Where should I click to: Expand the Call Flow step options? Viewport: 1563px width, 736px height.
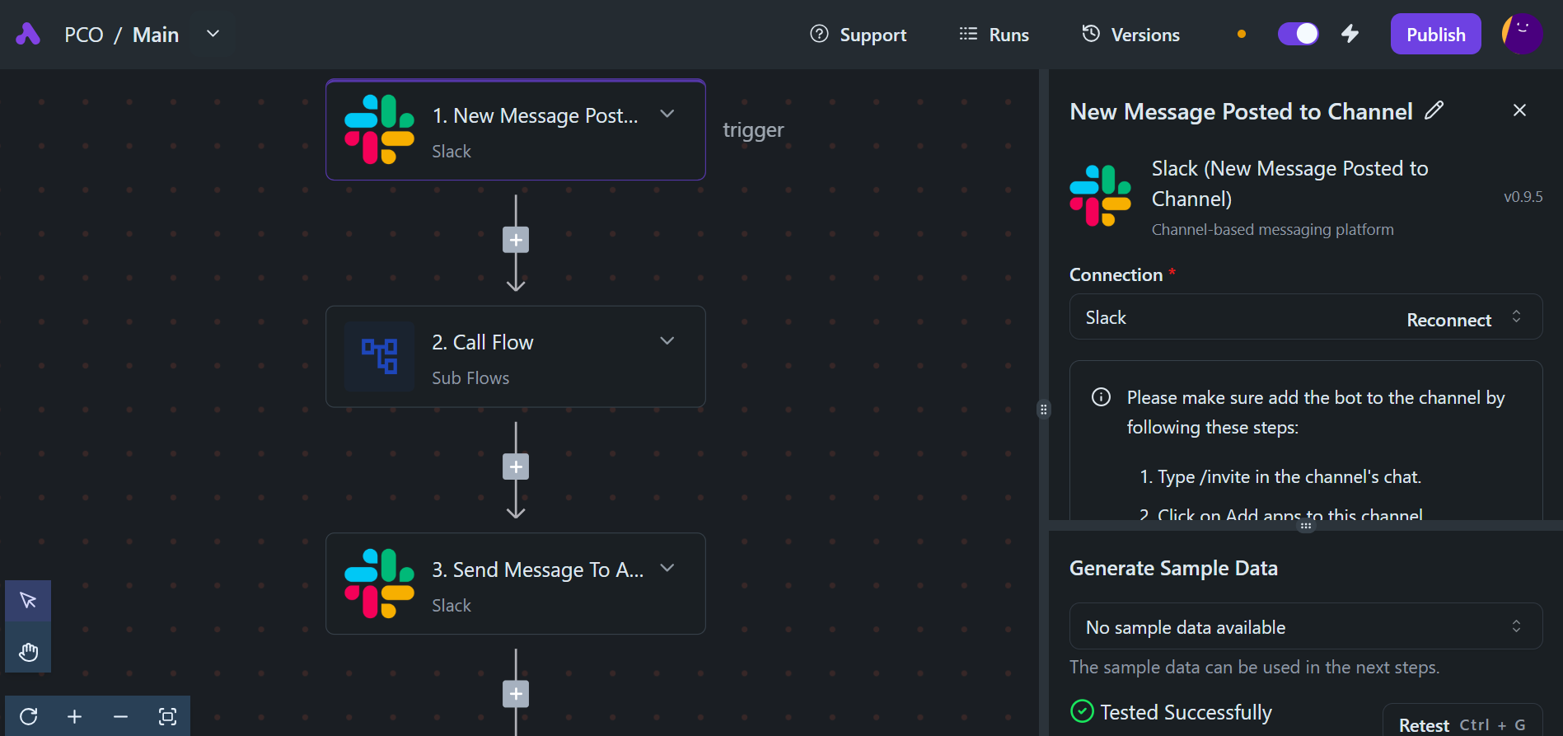(x=667, y=341)
